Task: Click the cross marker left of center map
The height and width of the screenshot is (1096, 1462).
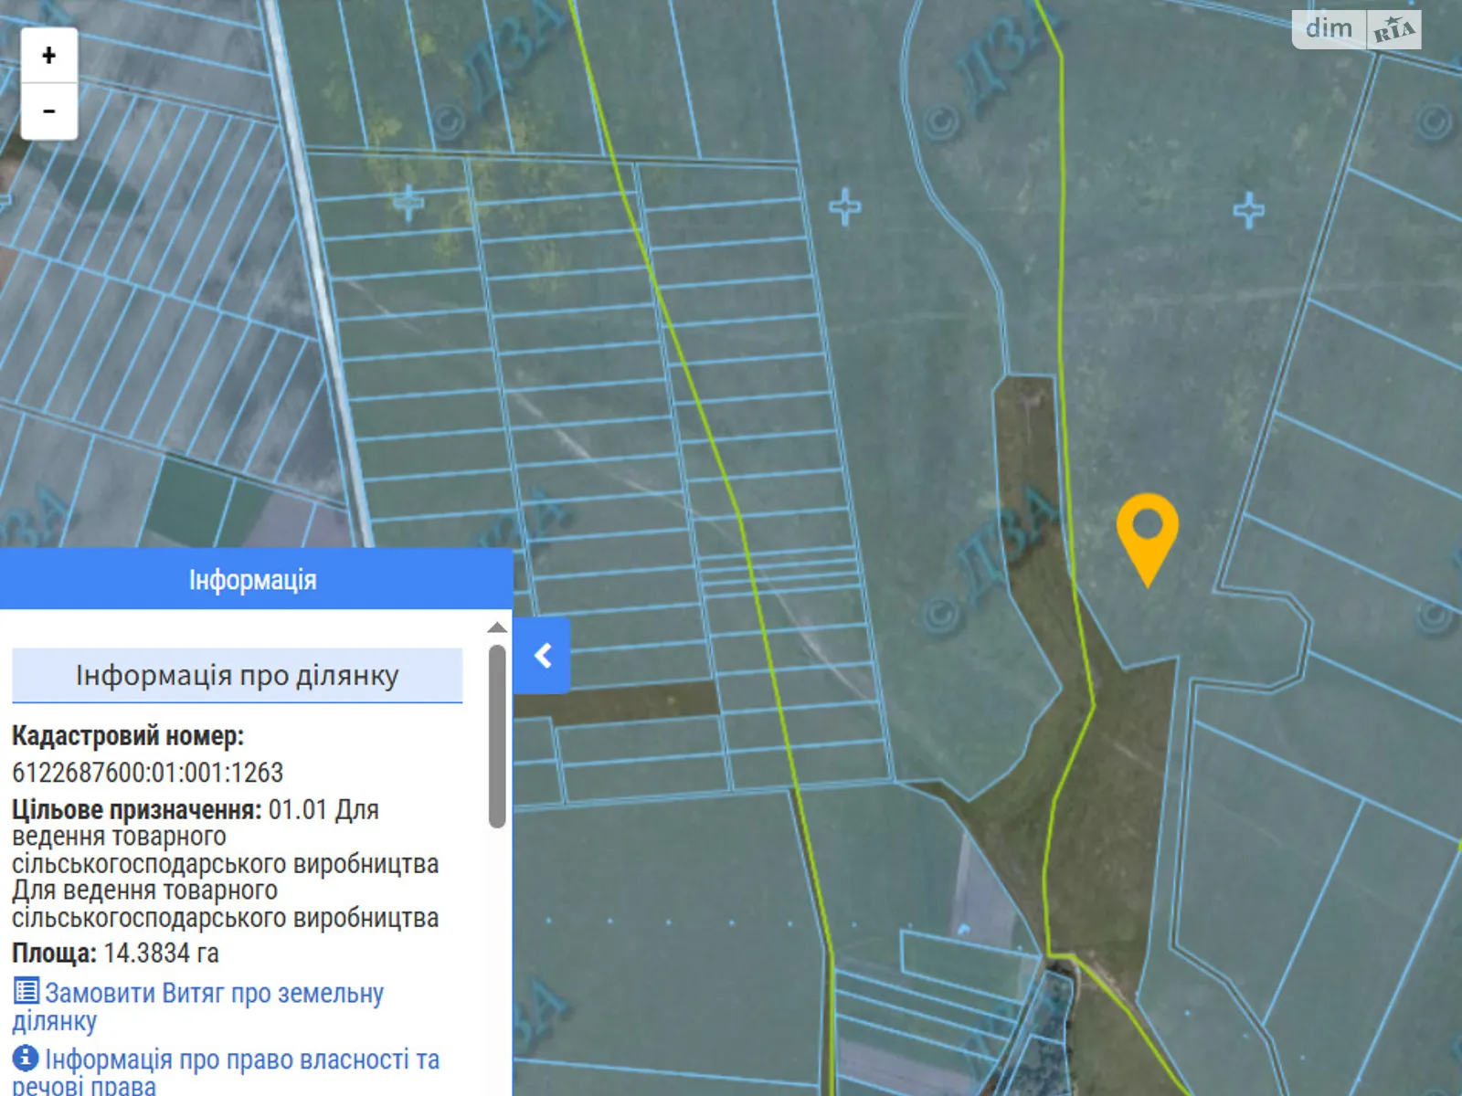Action: tap(845, 207)
